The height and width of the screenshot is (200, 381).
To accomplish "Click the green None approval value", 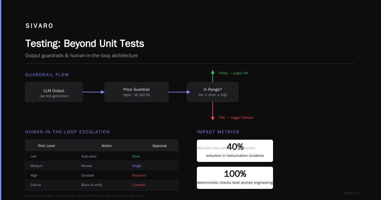I will [136, 156].
